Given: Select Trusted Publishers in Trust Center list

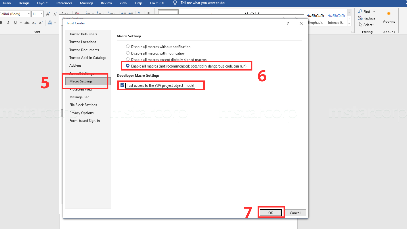Looking at the screenshot, I should tap(88, 34).
